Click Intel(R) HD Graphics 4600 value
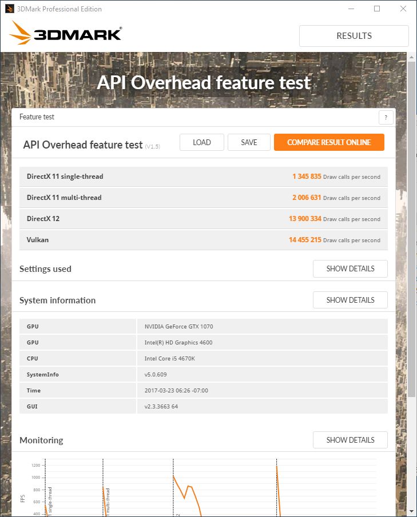 click(178, 342)
